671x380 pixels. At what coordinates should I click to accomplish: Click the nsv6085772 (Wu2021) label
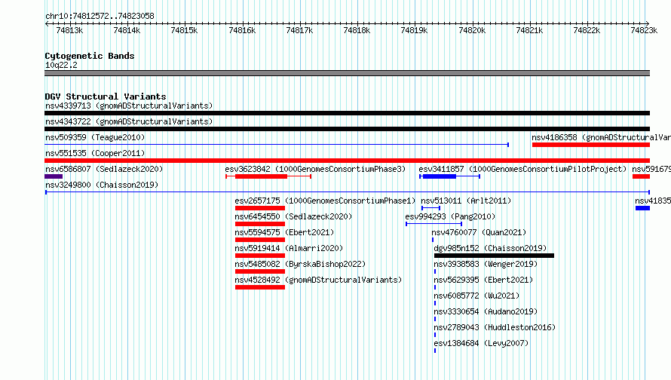pyautogui.click(x=476, y=296)
